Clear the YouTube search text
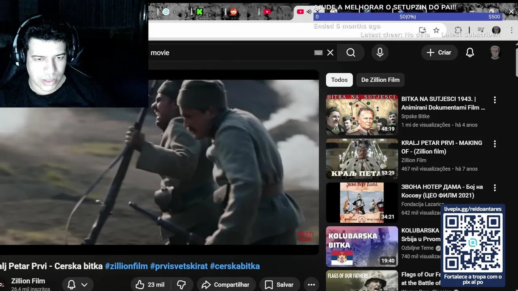Screen dimensions: 518x291 330,53
